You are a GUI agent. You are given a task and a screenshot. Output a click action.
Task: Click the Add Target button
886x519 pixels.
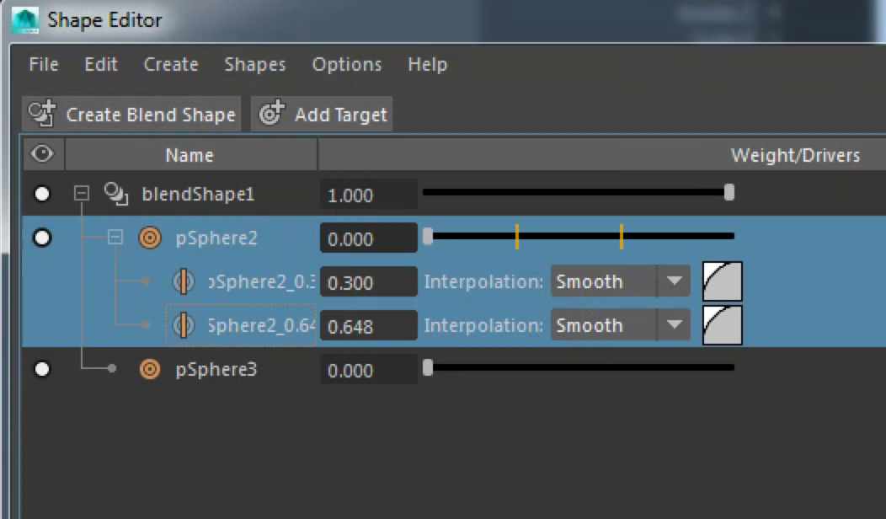[321, 115]
